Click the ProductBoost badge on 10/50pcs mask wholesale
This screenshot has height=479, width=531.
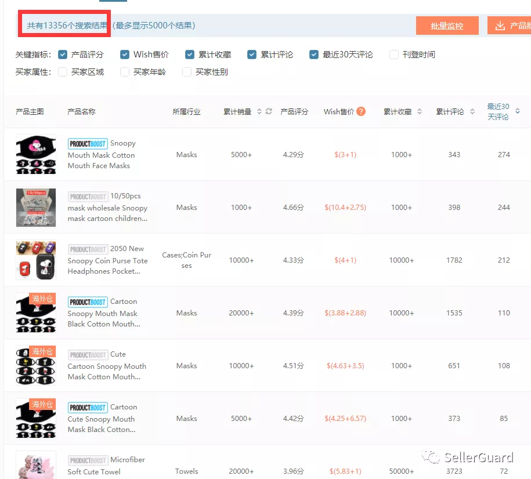point(88,197)
